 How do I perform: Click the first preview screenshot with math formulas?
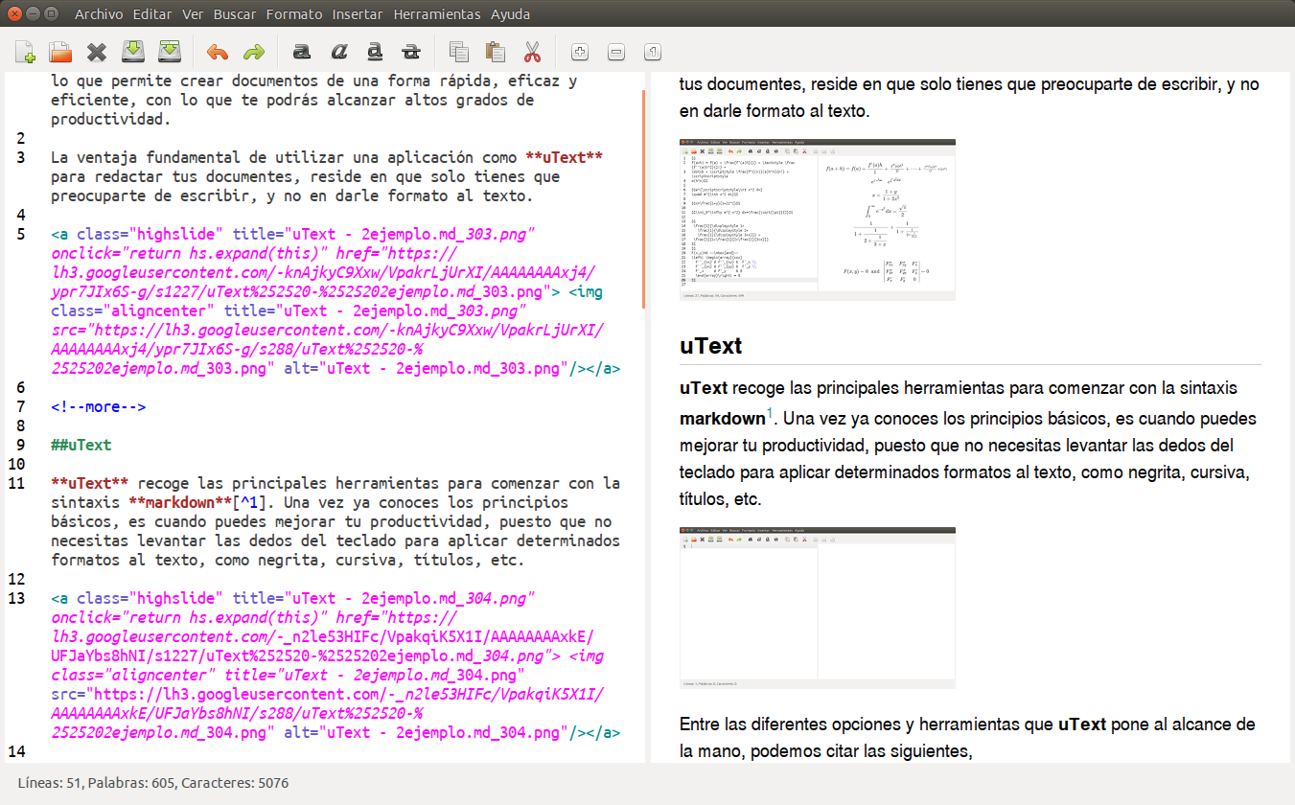(818, 219)
